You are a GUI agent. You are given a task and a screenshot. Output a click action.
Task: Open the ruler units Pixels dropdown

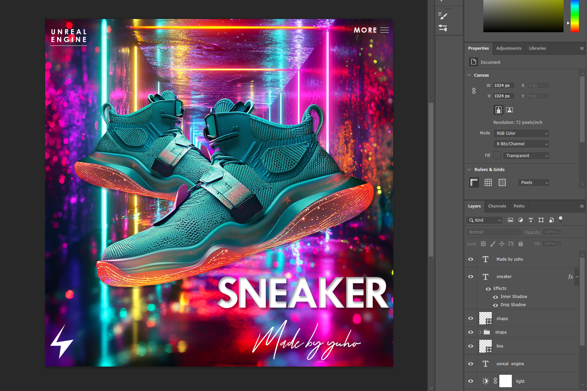(534, 183)
